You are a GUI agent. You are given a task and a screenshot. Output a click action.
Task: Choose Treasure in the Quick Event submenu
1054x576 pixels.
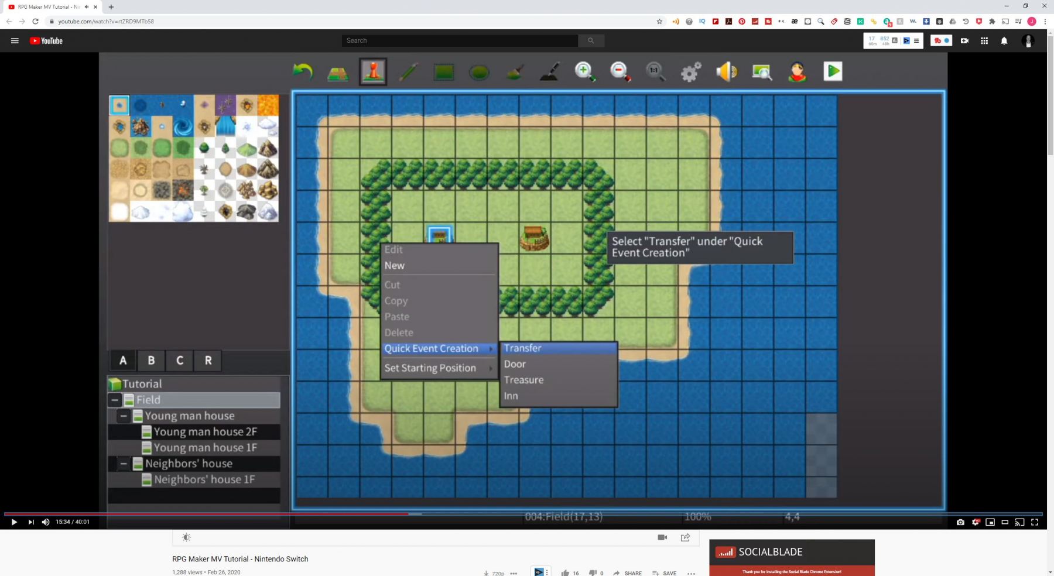pyautogui.click(x=559, y=380)
